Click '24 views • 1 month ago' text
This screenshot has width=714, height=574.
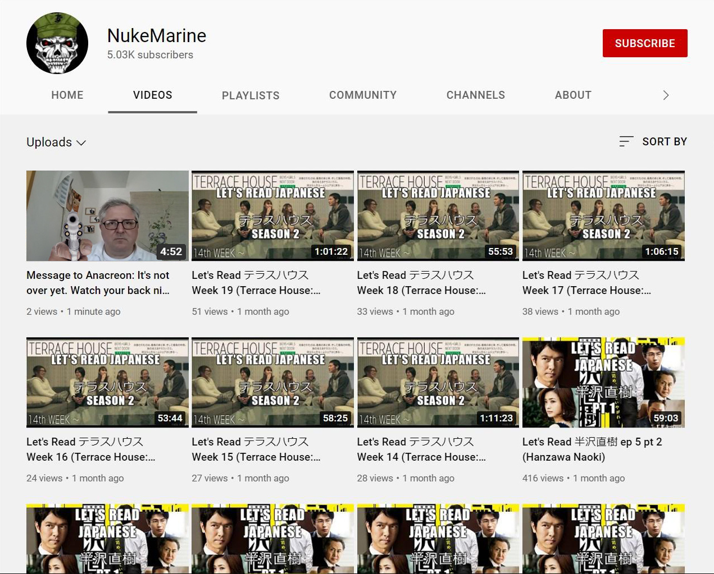click(x=75, y=478)
